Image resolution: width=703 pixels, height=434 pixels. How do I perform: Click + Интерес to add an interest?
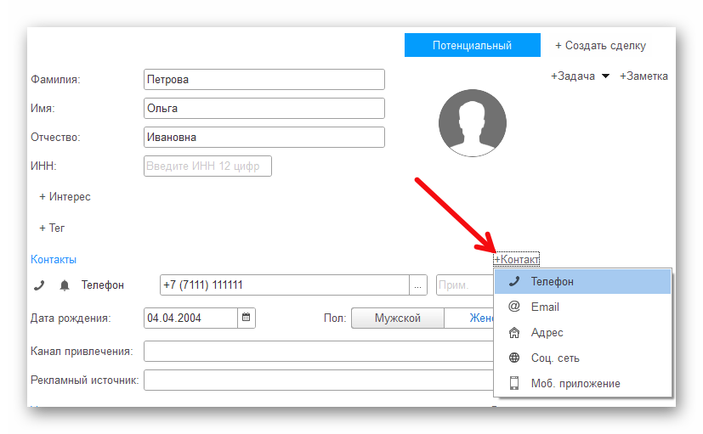[x=65, y=197]
